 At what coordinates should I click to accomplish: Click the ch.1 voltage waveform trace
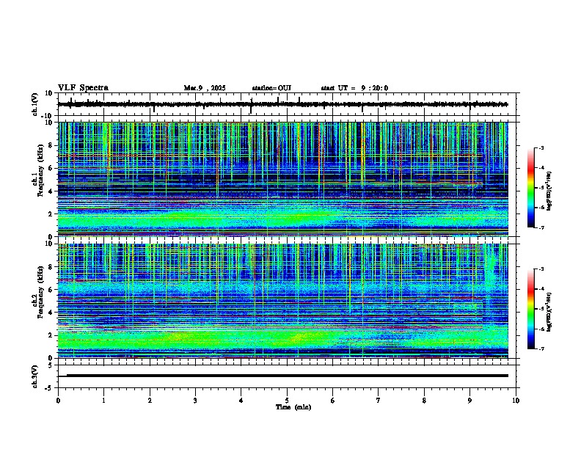point(282,104)
